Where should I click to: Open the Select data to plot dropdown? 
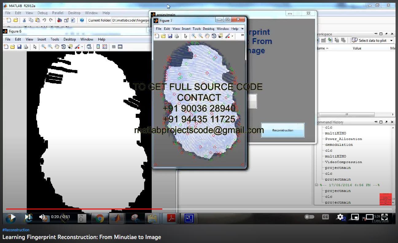[391, 41]
